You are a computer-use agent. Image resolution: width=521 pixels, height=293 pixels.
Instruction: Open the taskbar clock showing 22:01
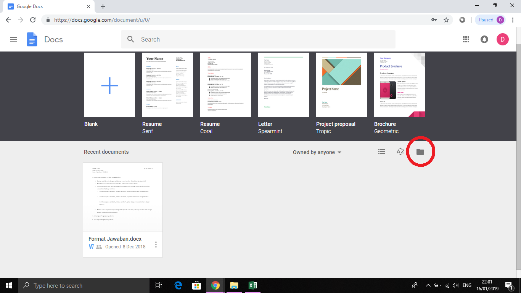pyautogui.click(x=487, y=285)
